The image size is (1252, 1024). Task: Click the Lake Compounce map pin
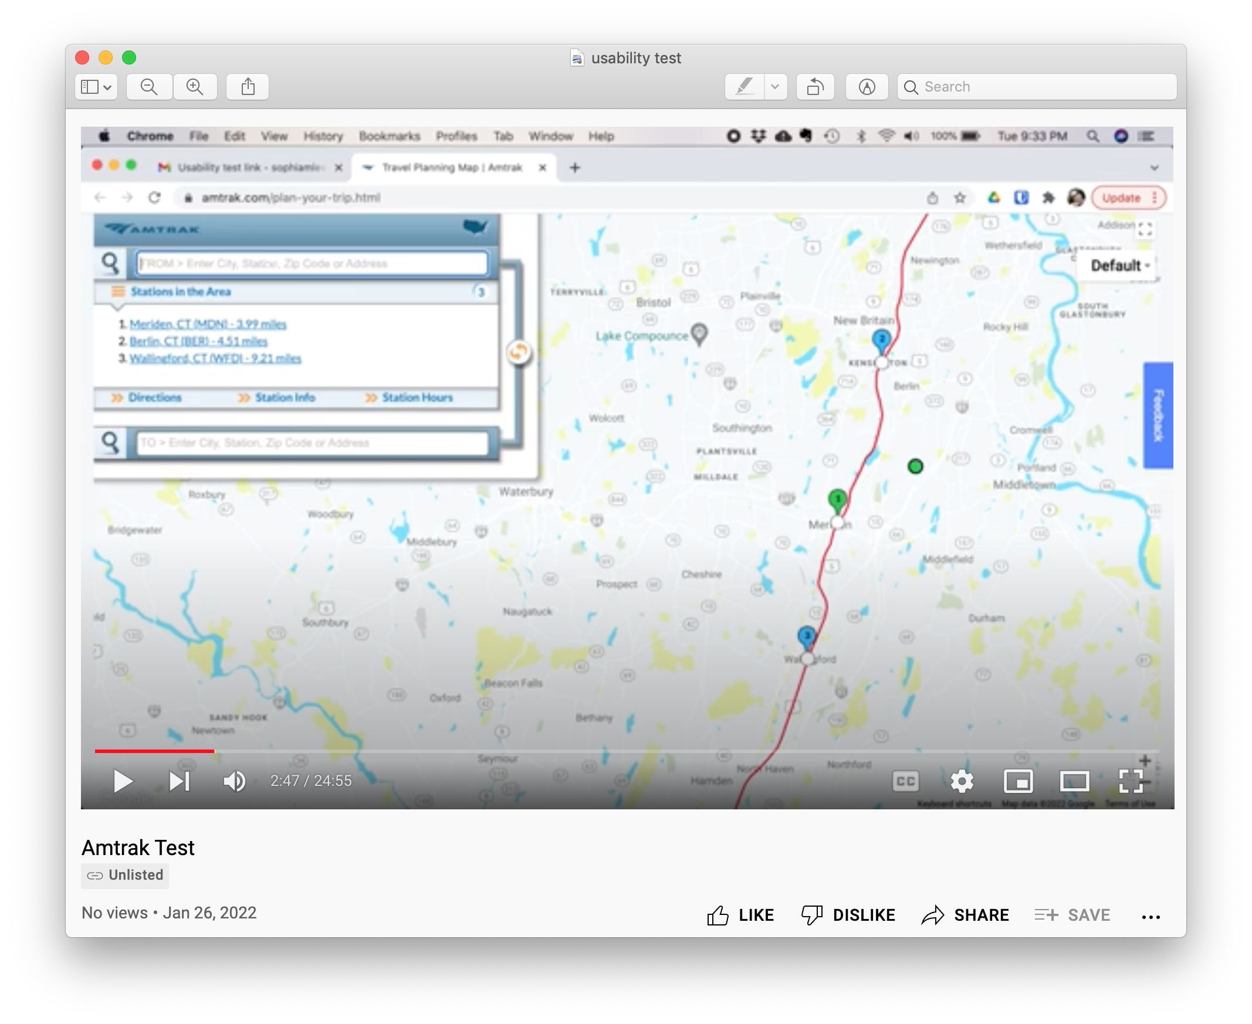pyautogui.click(x=699, y=334)
